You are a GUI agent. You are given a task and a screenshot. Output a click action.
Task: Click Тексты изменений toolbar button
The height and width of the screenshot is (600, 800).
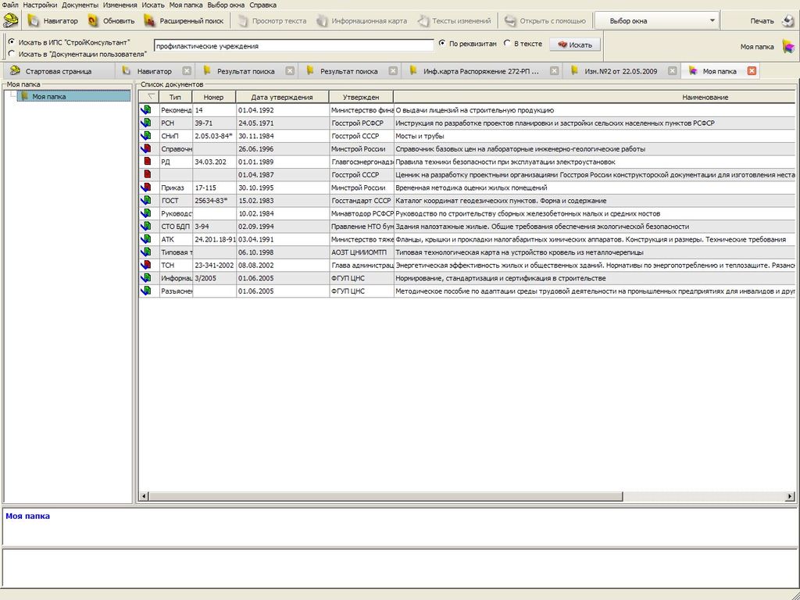454,21
